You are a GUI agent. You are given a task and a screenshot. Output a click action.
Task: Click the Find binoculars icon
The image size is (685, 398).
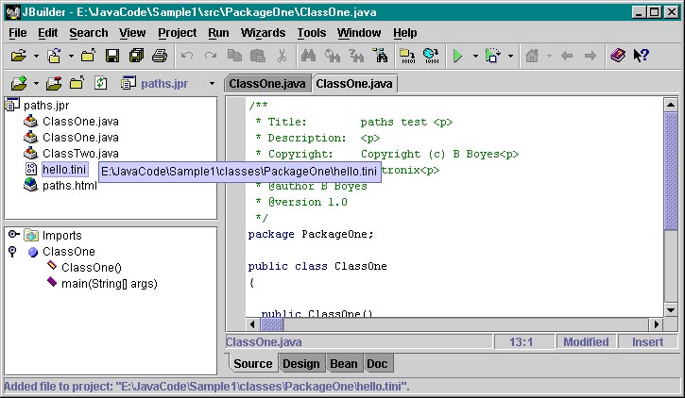[x=308, y=57]
